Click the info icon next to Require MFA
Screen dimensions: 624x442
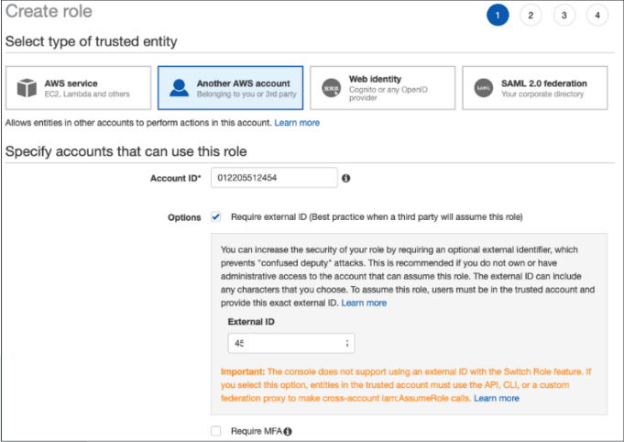[288, 431]
